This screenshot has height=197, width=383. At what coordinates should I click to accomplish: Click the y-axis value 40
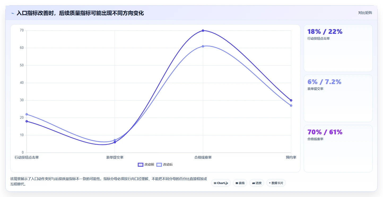(22, 83)
